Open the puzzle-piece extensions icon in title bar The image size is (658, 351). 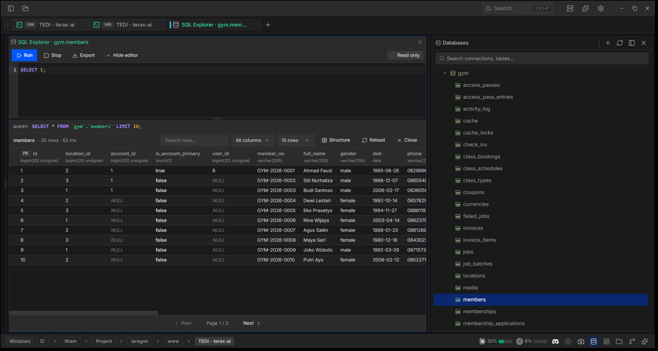[586, 8]
